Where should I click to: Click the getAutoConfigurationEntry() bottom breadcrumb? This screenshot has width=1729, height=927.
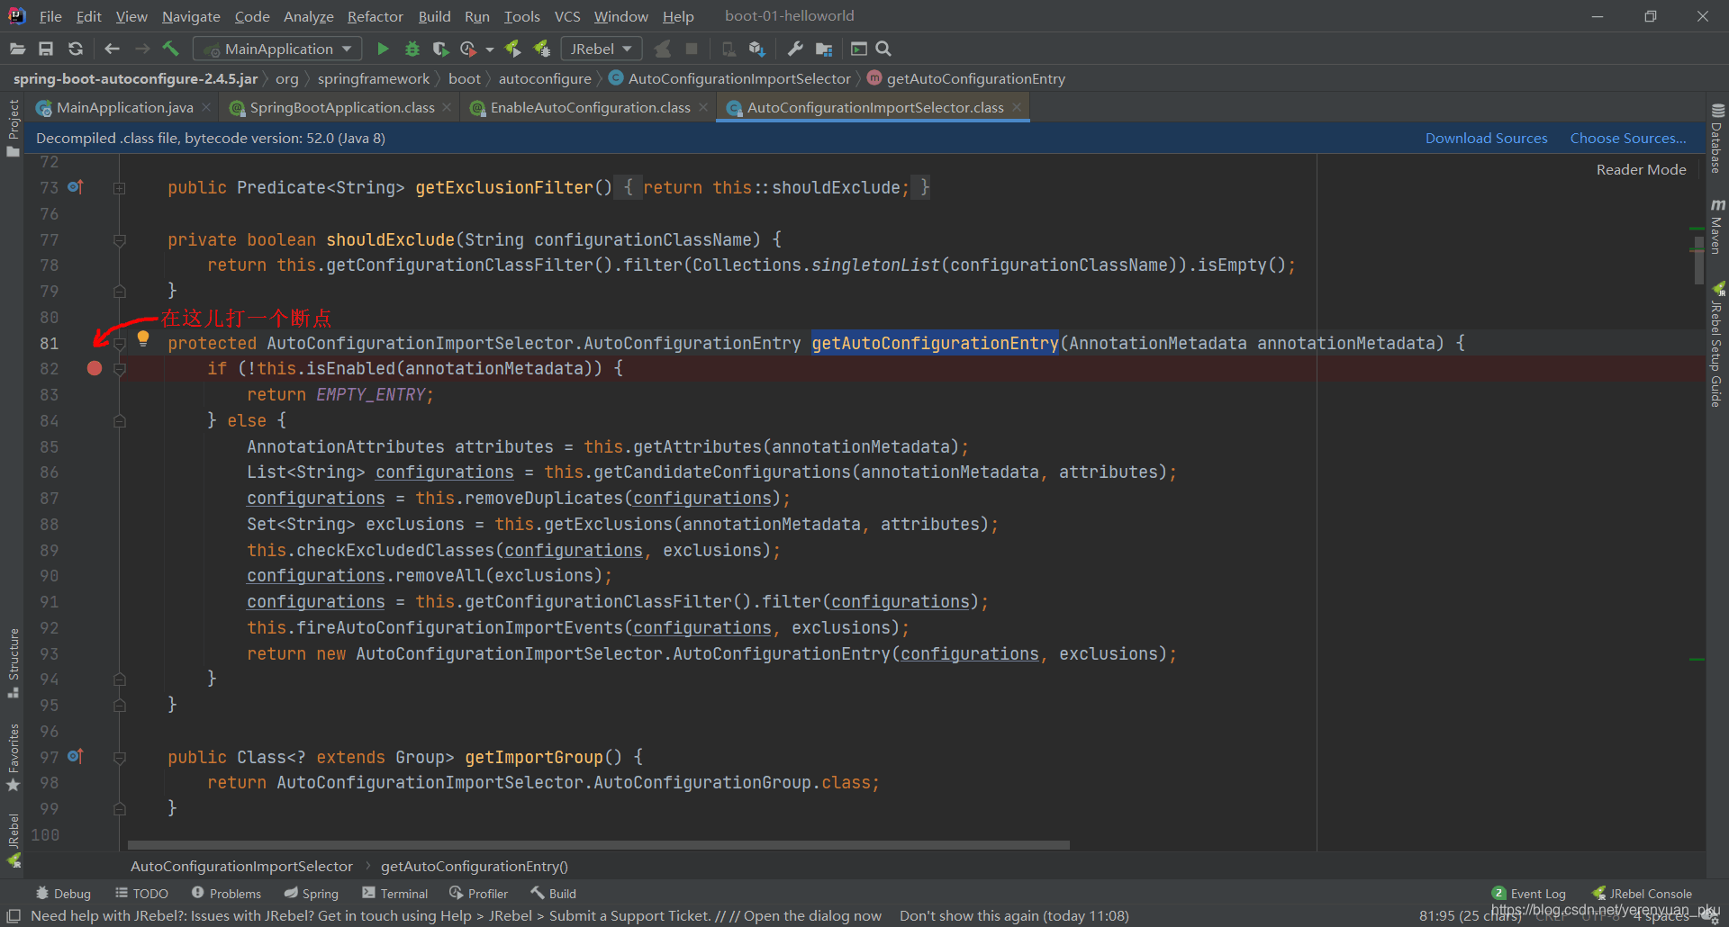tap(474, 866)
